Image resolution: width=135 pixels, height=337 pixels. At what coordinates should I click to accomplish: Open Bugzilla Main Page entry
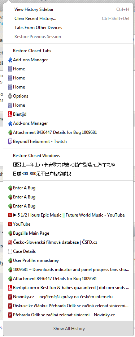(68, 233)
